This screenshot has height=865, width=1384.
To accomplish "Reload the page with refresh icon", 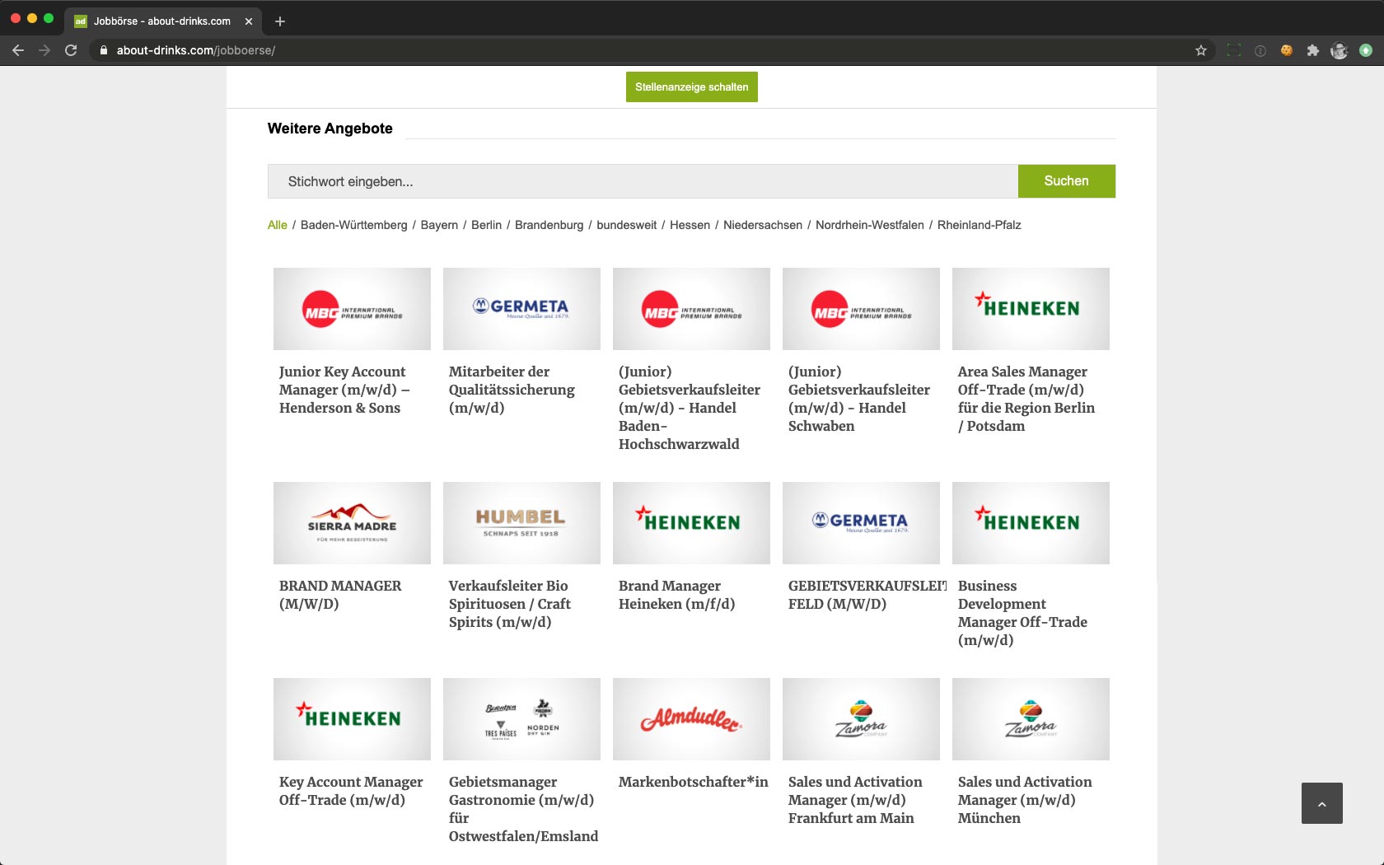I will (71, 50).
